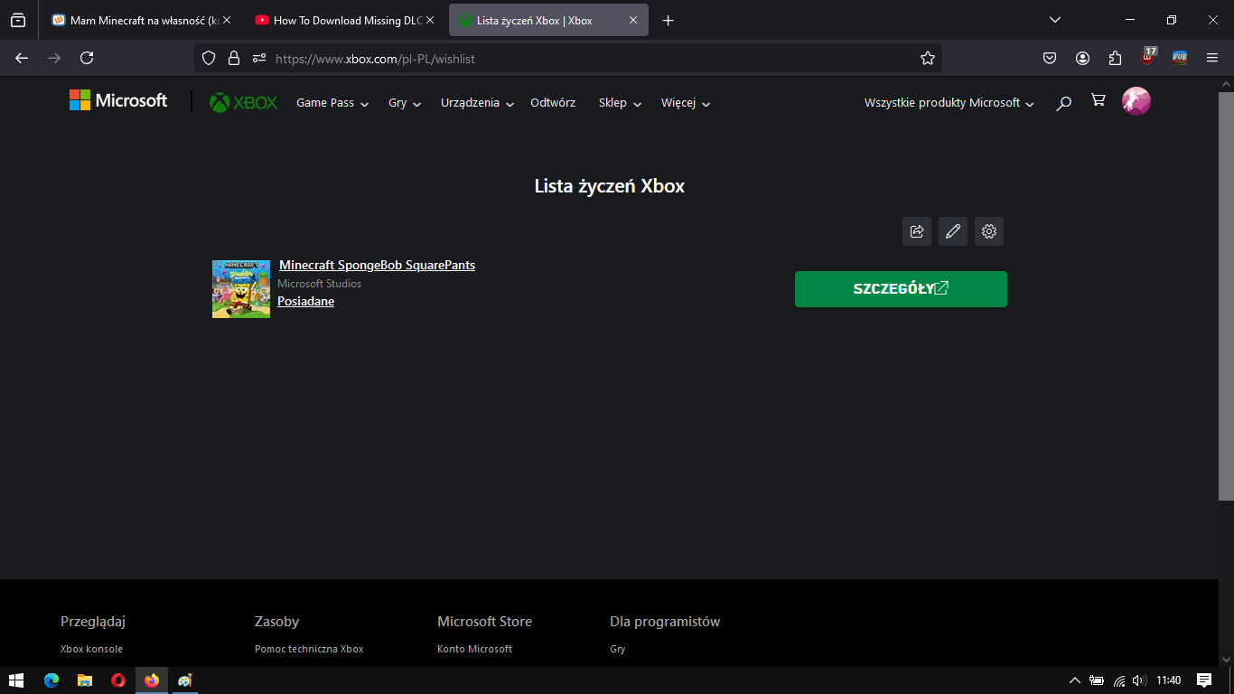Click the SpongeBob game thumbnail
This screenshot has width=1234, height=694.
pos(240,289)
